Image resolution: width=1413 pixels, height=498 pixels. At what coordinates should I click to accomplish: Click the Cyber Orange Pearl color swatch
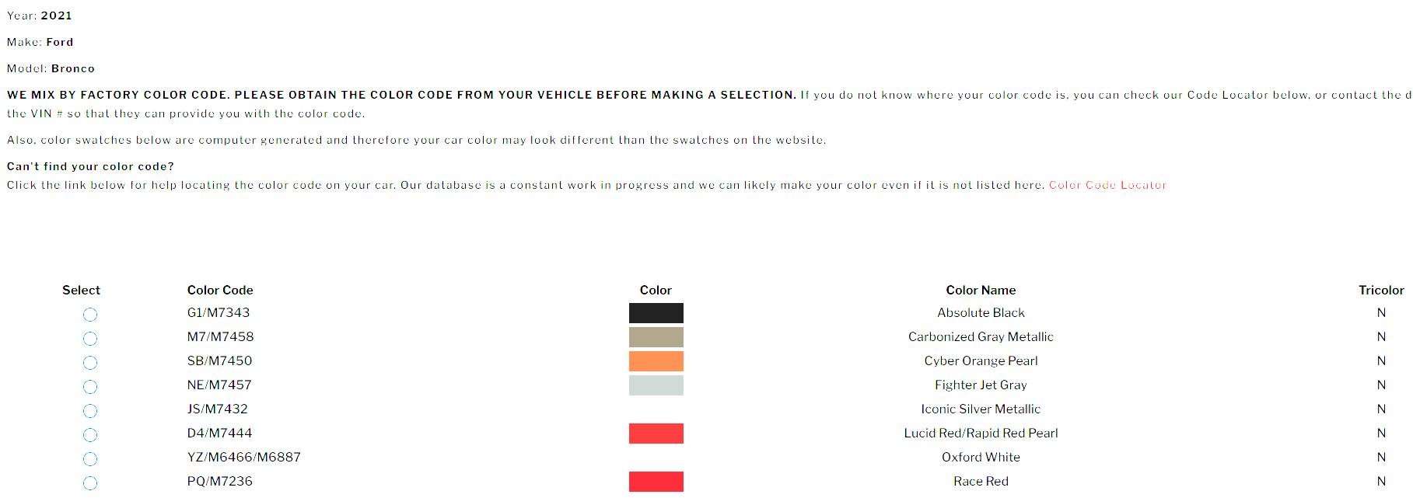click(x=656, y=360)
